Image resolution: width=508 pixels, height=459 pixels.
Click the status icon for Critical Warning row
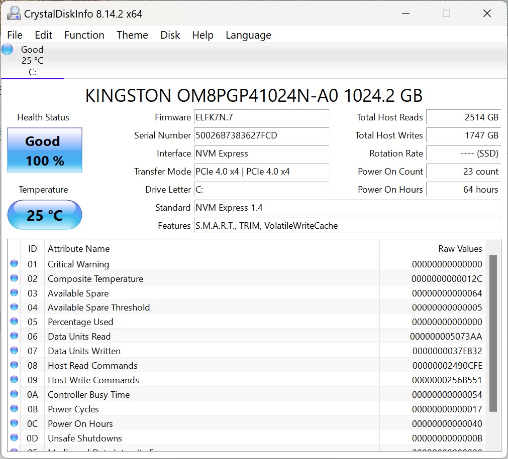click(14, 264)
